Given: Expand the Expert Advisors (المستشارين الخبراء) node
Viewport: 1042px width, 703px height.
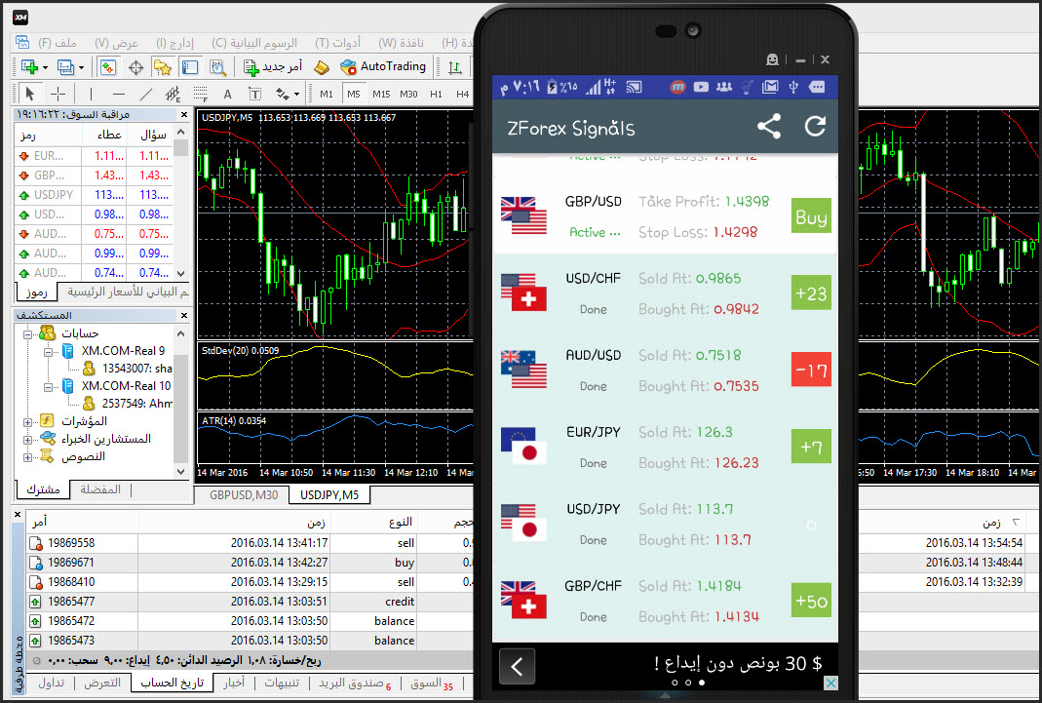Looking at the screenshot, I should point(28,439).
